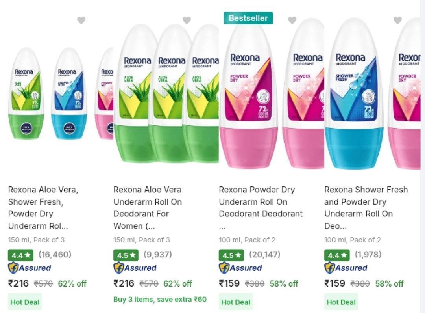Click the 4.5 star rating on Powder Dry item
The width and height of the screenshot is (425, 313).
point(231,255)
